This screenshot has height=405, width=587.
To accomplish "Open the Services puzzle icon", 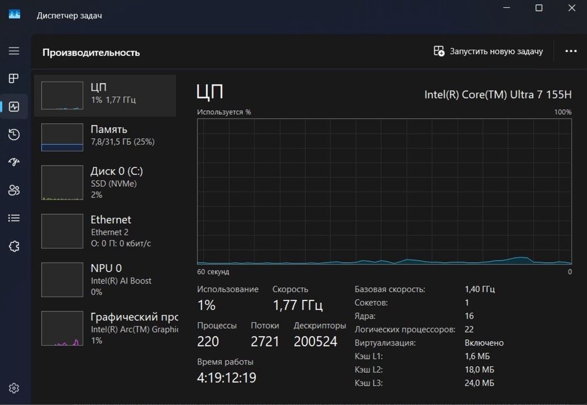I will coord(14,247).
